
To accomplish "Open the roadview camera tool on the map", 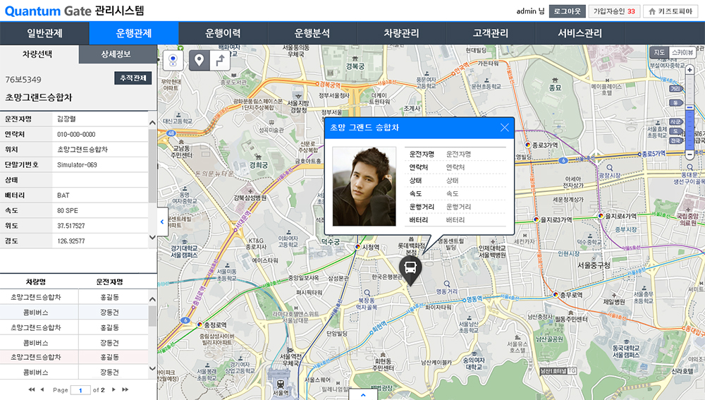I will click(173, 60).
